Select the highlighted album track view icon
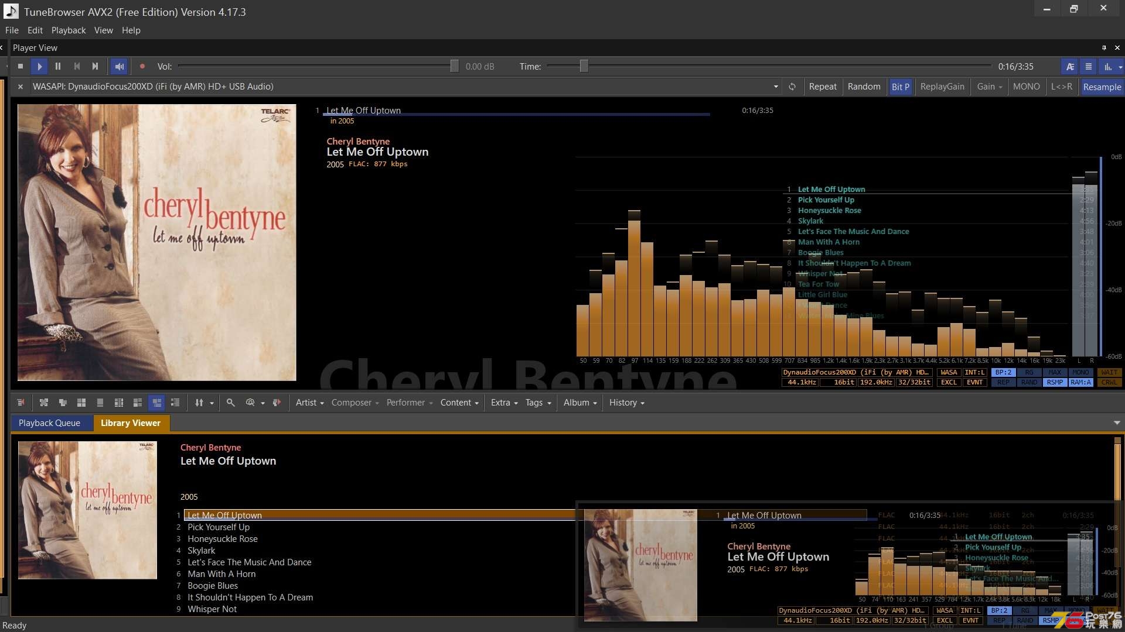1125x632 pixels. [x=156, y=403]
